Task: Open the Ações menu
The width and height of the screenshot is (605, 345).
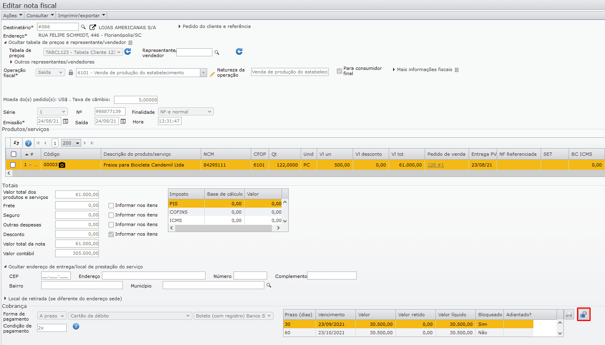Action: pos(12,16)
